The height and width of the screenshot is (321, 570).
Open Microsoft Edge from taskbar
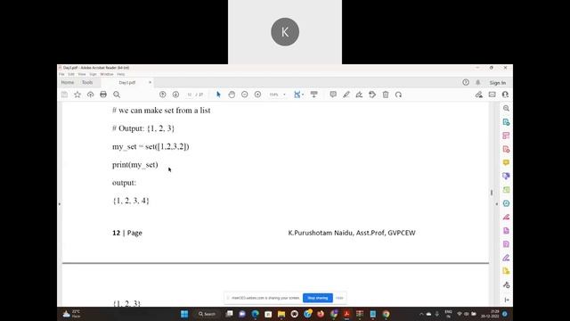coord(256,314)
